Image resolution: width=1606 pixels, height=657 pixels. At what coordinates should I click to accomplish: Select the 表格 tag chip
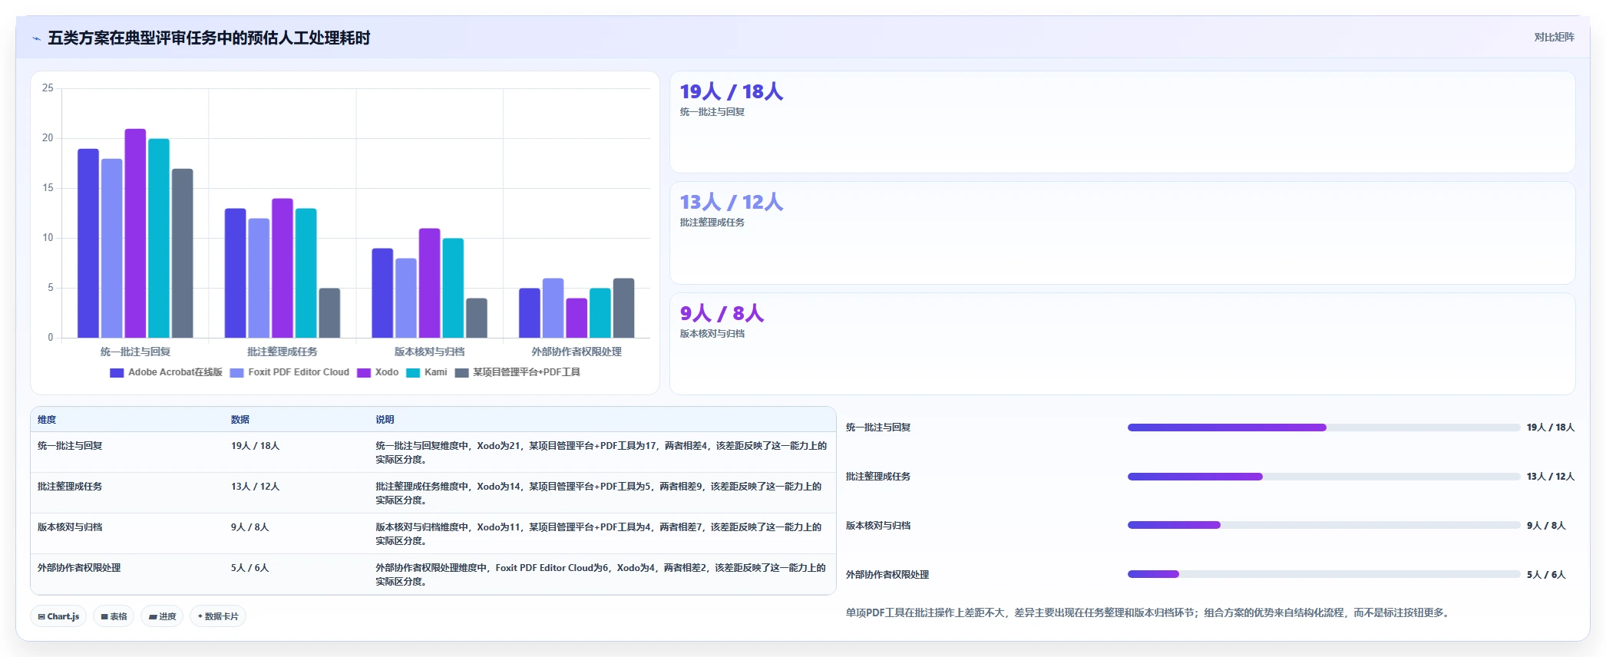tap(114, 616)
